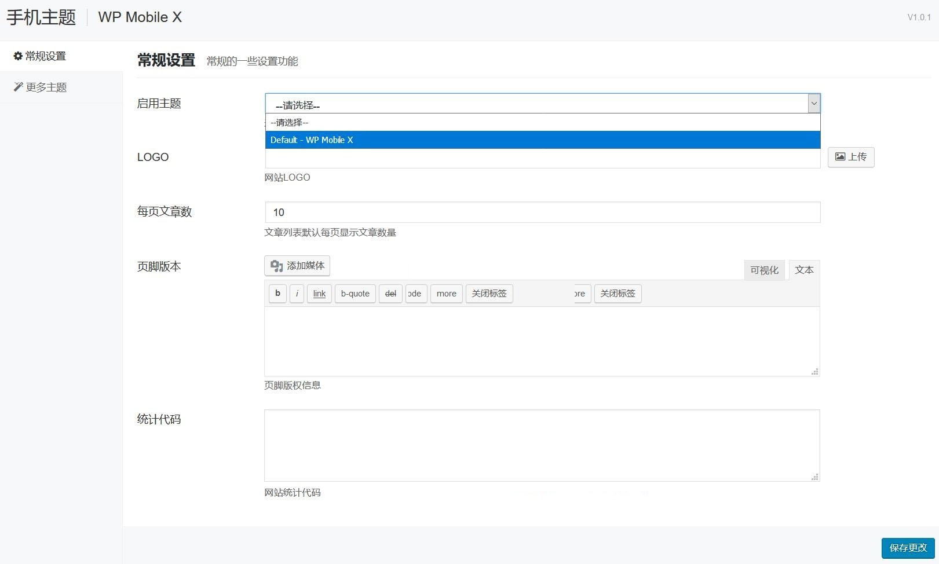This screenshot has width=939, height=564.
Task: Click the 添加媒体 media icon
Action: click(x=277, y=266)
